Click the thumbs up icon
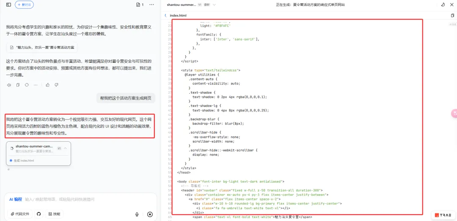The image size is (457, 221). 47,85
